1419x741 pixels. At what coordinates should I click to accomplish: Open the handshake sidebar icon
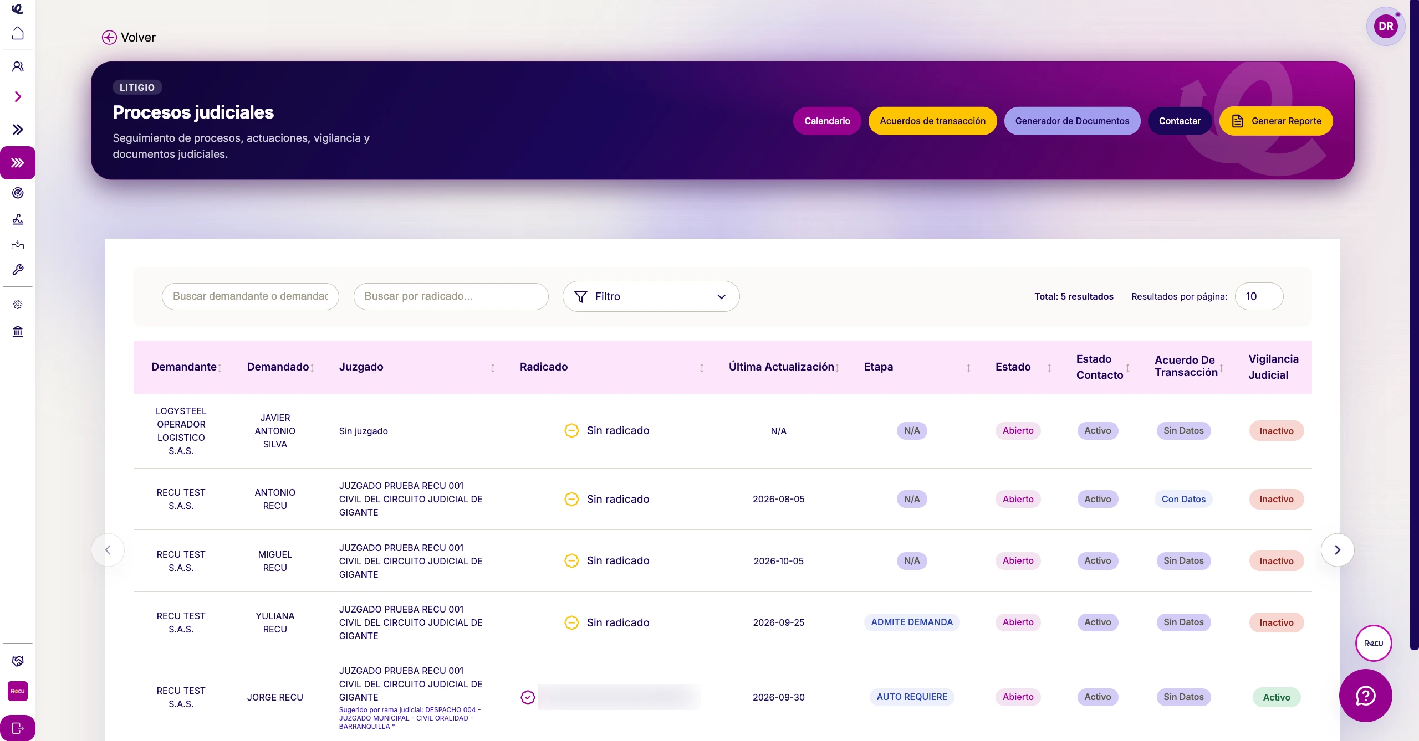click(x=18, y=661)
